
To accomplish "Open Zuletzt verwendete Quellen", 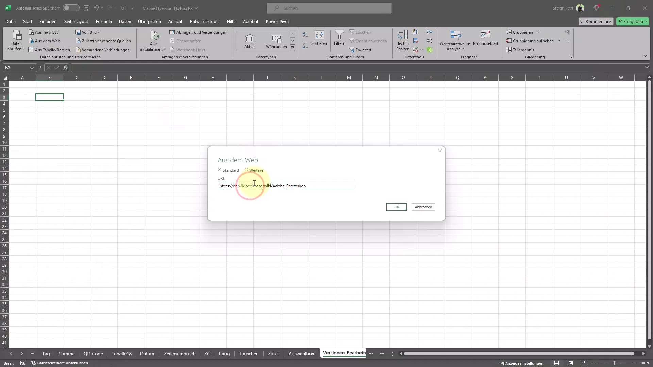I will pyautogui.click(x=103, y=41).
